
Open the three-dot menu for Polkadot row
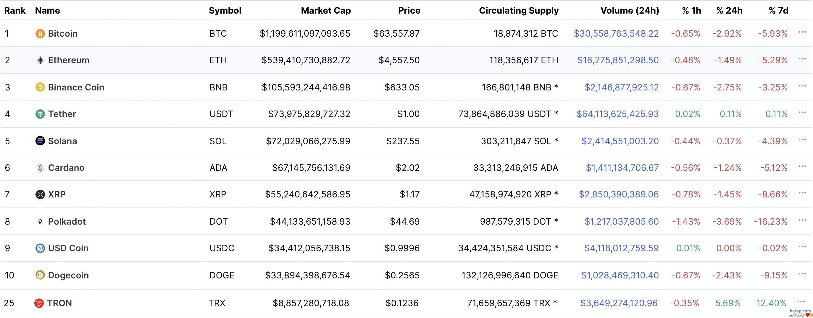pyautogui.click(x=802, y=220)
